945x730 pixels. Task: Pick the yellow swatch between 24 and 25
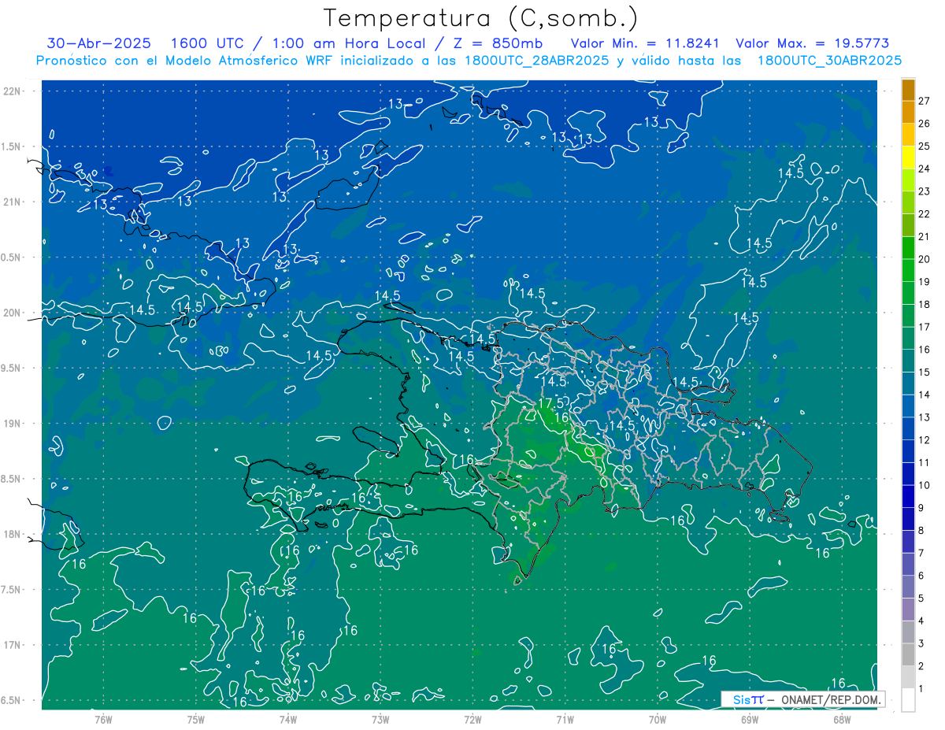908,157
